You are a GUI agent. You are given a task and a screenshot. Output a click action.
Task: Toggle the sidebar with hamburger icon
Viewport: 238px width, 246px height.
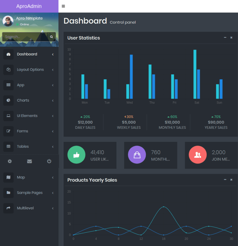[x=63, y=6]
